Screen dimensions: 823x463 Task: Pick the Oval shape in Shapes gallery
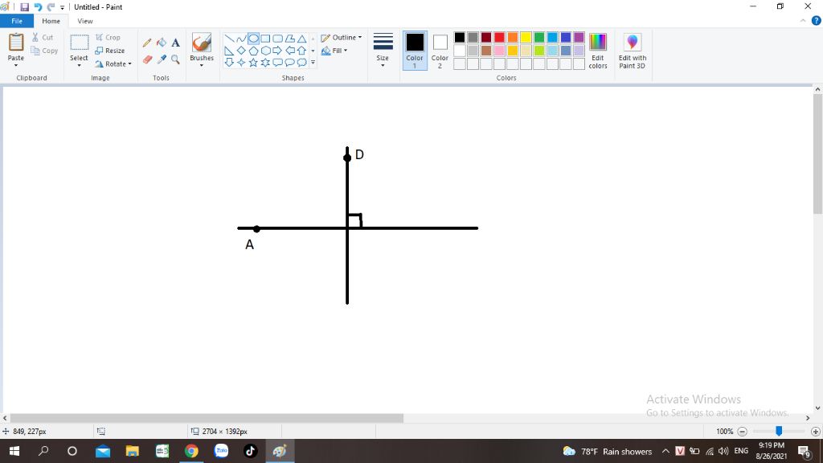[x=253, y=38]
